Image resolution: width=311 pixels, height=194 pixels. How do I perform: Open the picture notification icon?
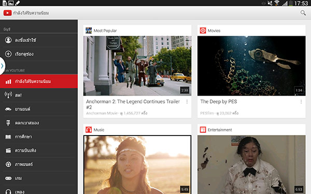(x=11, y=3)
